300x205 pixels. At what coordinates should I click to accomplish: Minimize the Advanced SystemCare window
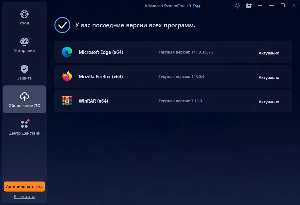271,6
